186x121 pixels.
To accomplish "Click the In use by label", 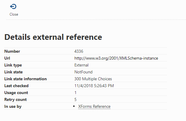I will coord(13,107).
